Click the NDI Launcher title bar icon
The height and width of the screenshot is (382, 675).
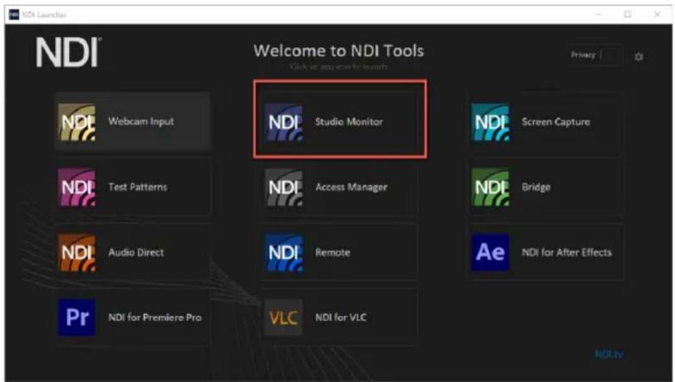(x=14, y=14)
